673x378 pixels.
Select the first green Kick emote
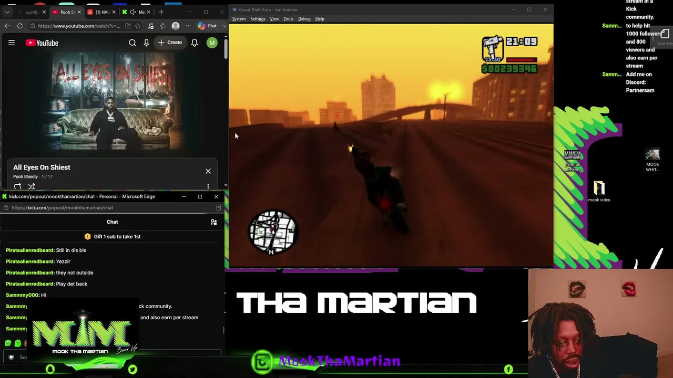click(8, 343)
